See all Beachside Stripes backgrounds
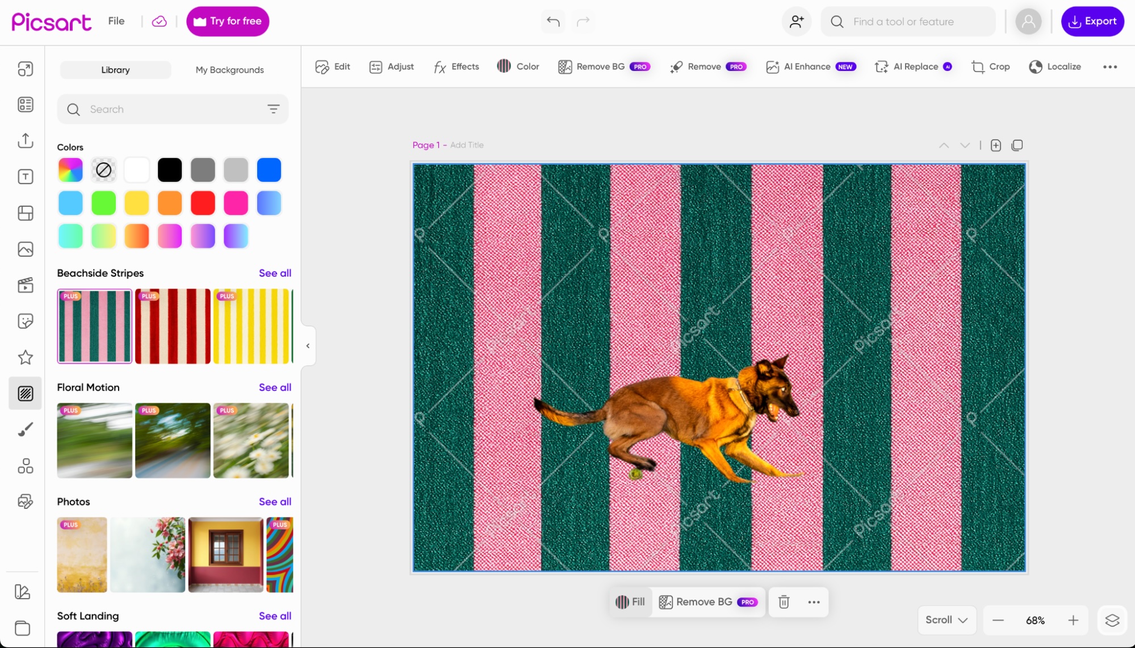Screen dimensions: 1135x648 pyautogui.click(x=275, y=273)
